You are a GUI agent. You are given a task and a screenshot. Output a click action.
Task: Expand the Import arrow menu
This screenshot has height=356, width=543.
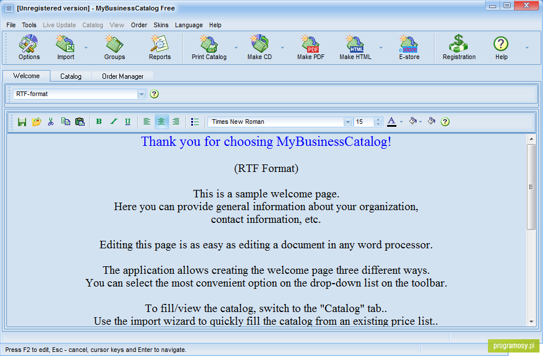coord(86,47)
